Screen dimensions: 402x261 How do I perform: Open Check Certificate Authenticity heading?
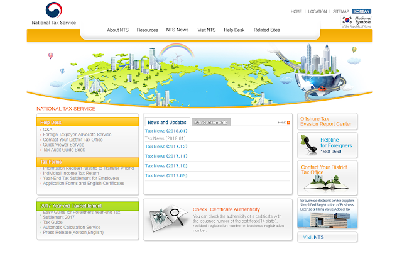226,209
